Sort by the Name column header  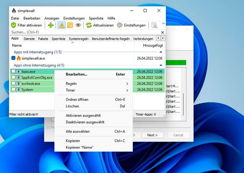coord(72,45)
